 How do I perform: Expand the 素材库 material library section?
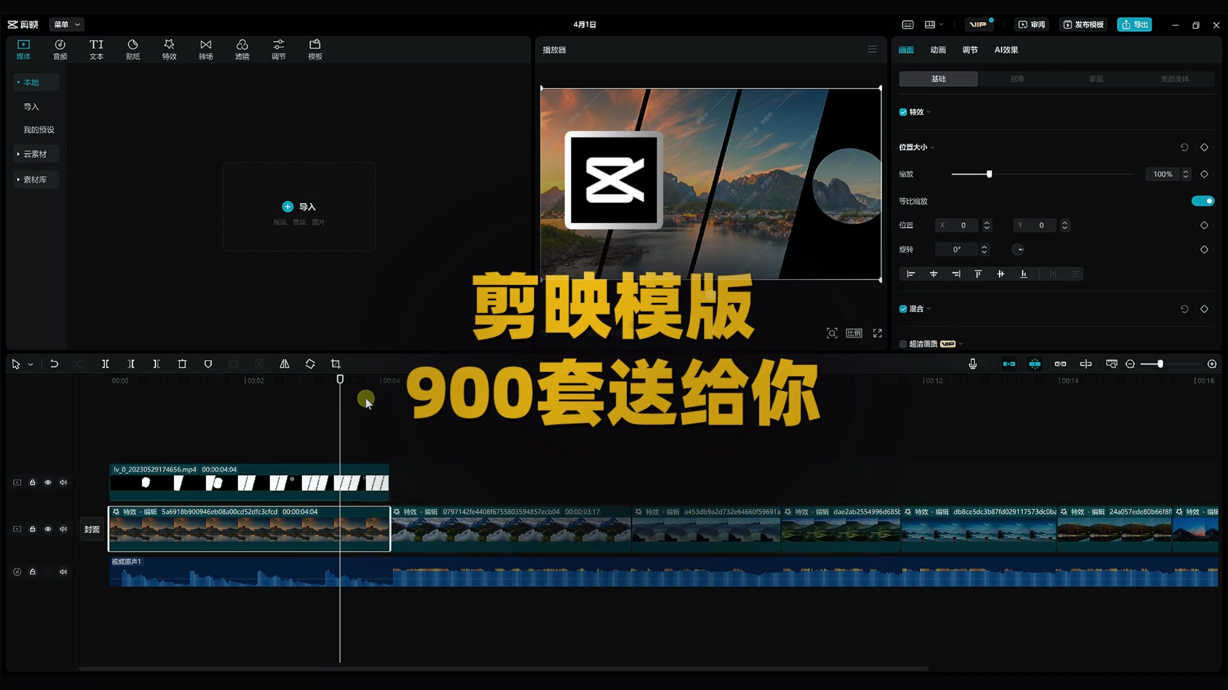tap(18, 180)
